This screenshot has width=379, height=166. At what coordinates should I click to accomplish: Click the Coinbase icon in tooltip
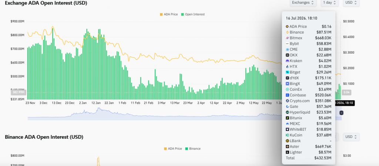click(287, 95)
